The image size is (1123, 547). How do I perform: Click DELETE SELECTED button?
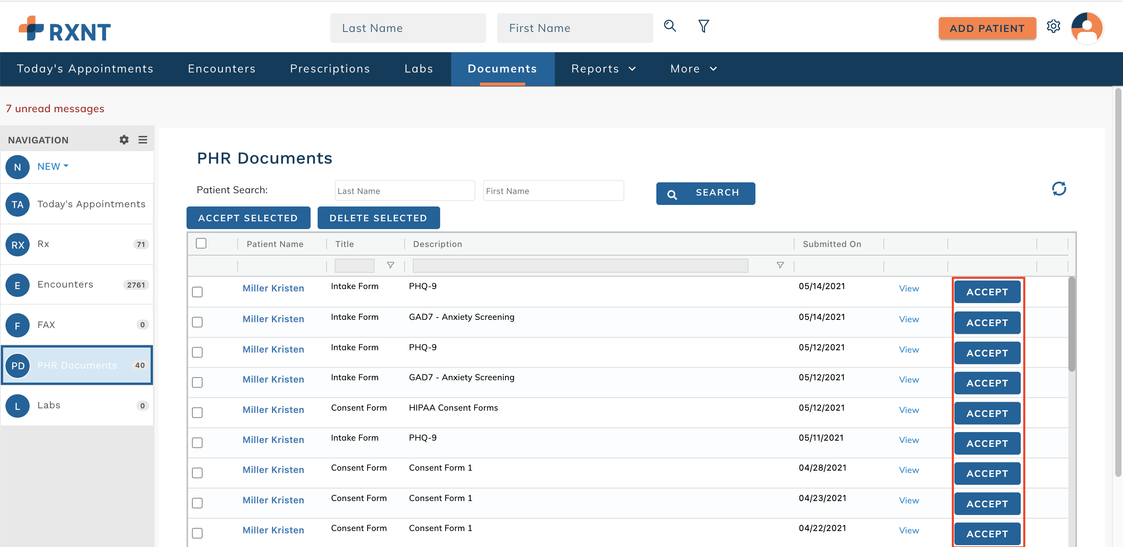pos(378,217)
